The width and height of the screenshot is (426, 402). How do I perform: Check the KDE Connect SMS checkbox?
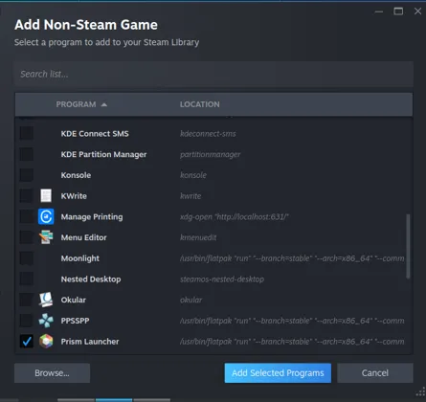(27, 133)
